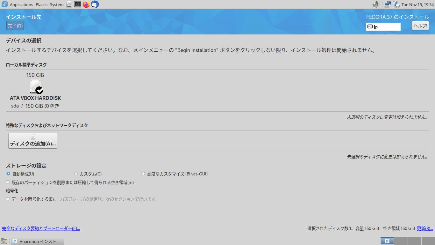435x245 pixels.
Task: Click the clock showing Tue Nov 15
Action: click(417, 4)
